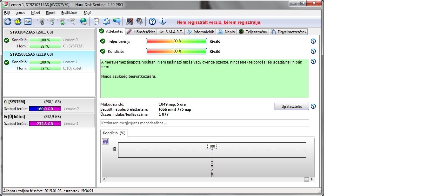
Task: Switch to the Hőmérséklet tab
Action: (x=141, y=32)
